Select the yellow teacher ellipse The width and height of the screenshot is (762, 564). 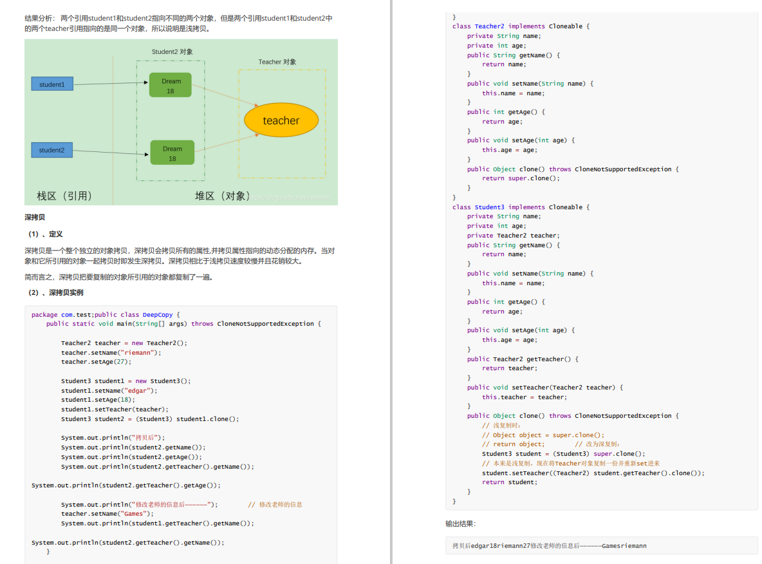[x=281, y=120]
